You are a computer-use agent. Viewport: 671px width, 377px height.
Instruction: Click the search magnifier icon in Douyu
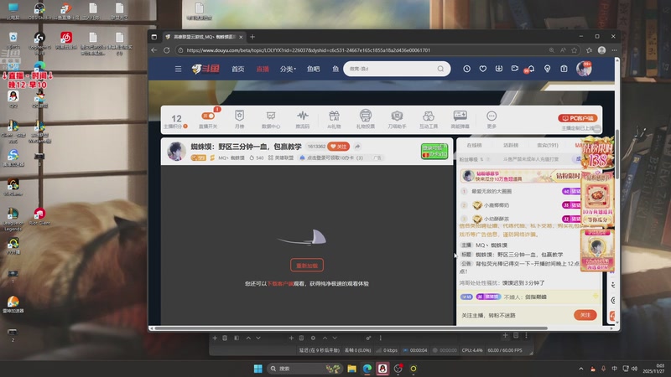click(440, 69)
